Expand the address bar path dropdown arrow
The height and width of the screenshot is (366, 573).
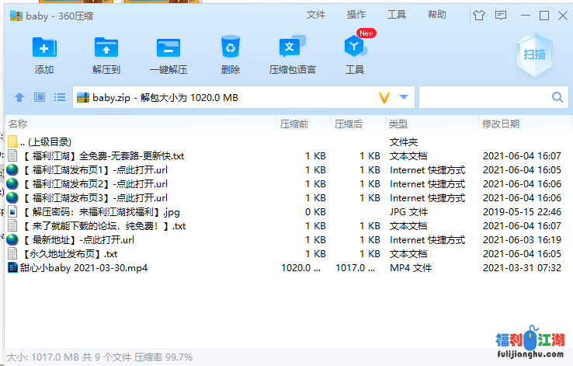(x=404, y=97)
